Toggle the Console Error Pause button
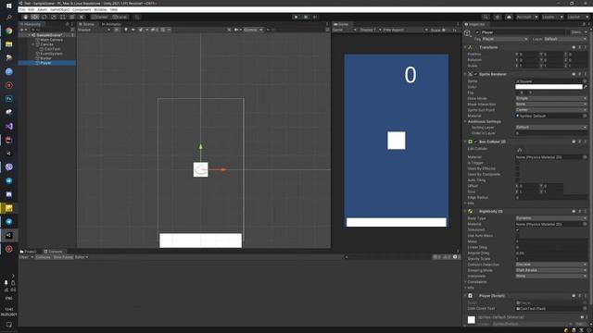Image resolution: width=593 pixels, height=333 pixels. click(63, 257)
